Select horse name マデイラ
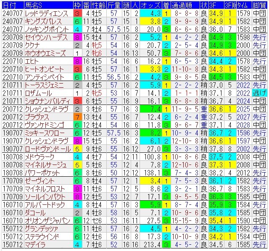269x251 pixels. [x=35, y=245]
